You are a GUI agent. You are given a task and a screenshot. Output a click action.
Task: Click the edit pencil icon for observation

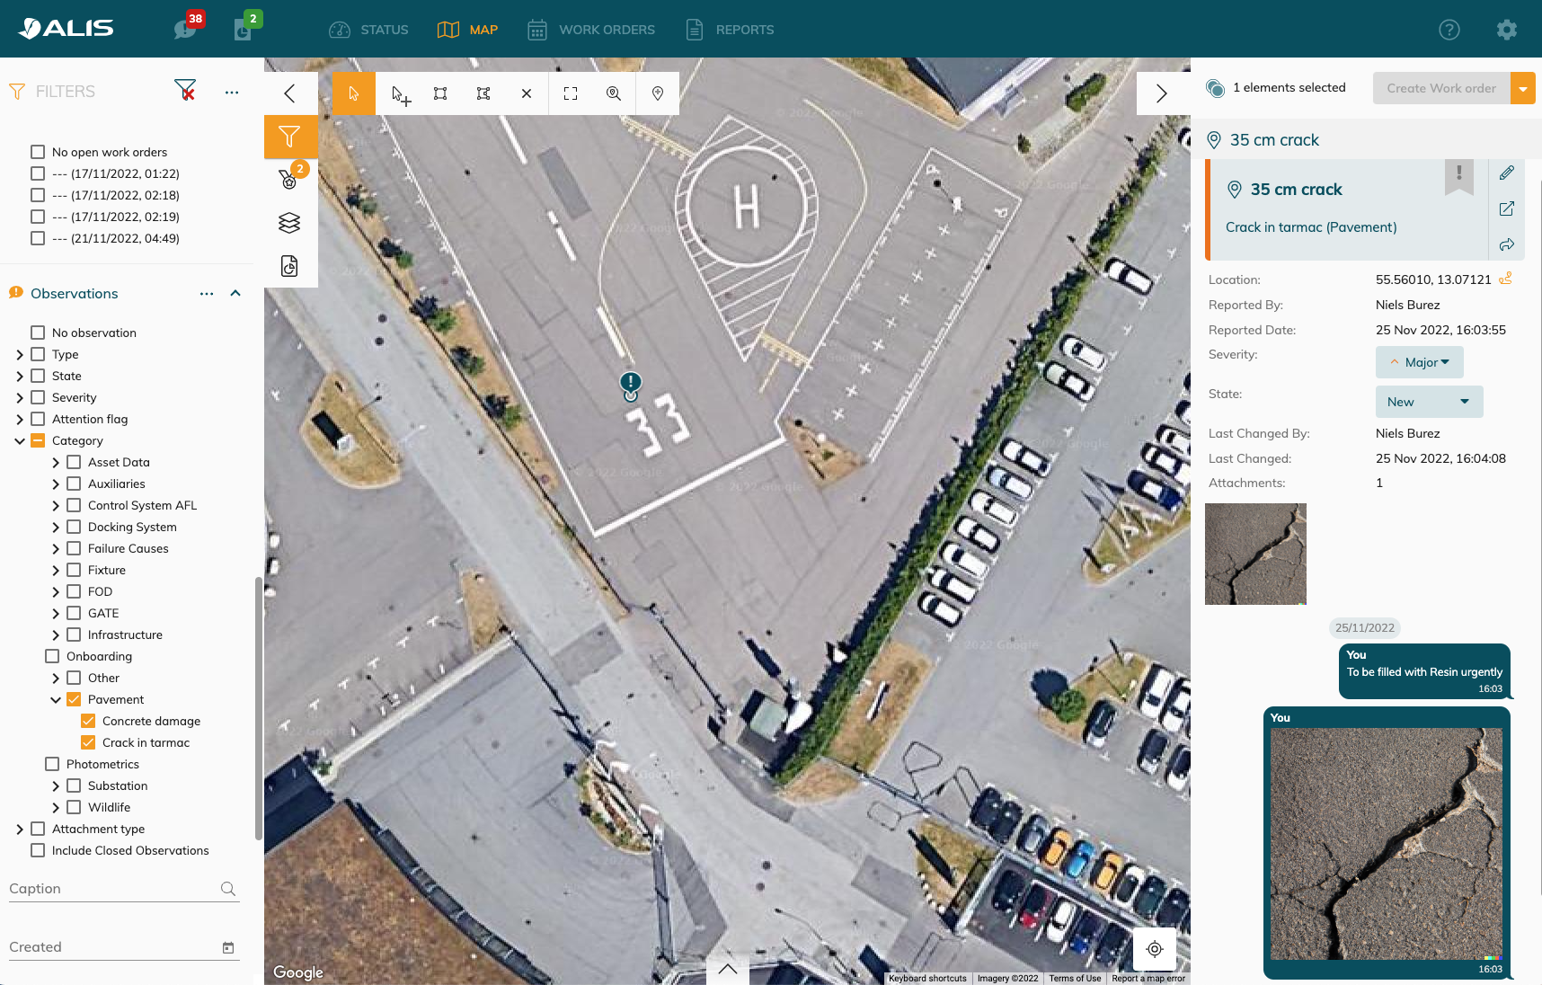(x=1507, y=173)
